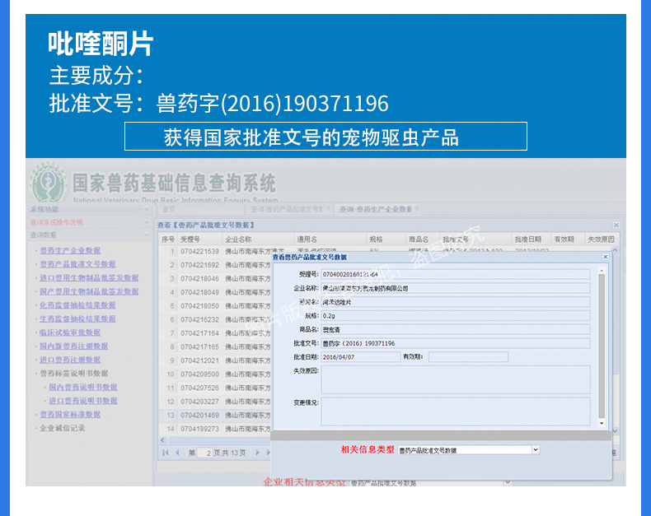Viewport: 651px width, 516px height.
Task: Select table row with 受理号 0704221692
Action: [214, 265]
